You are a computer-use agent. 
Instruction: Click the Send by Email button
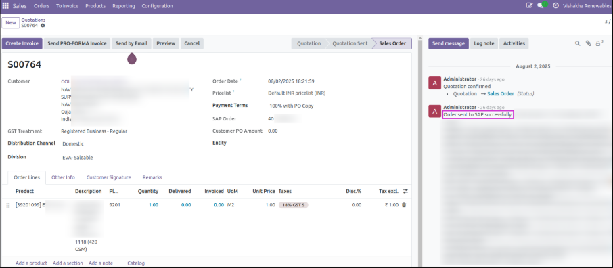pos(131,43)
